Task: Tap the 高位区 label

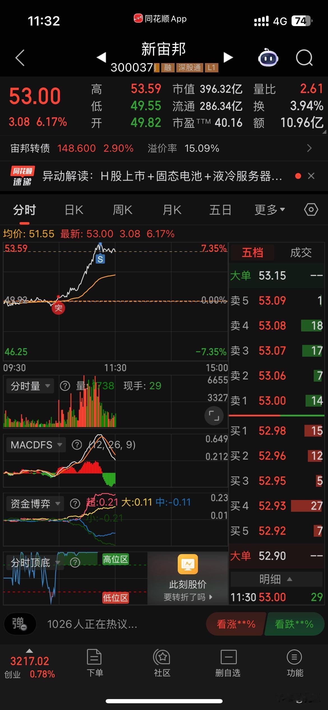Action: [x=116, y=559]
